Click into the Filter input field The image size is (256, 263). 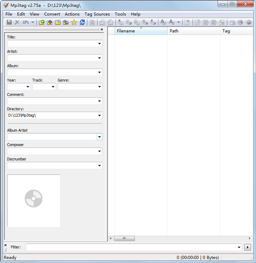pos(131,247)
